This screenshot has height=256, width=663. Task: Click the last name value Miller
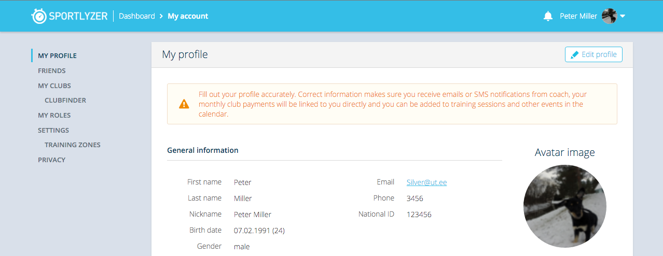pos(243,198)
